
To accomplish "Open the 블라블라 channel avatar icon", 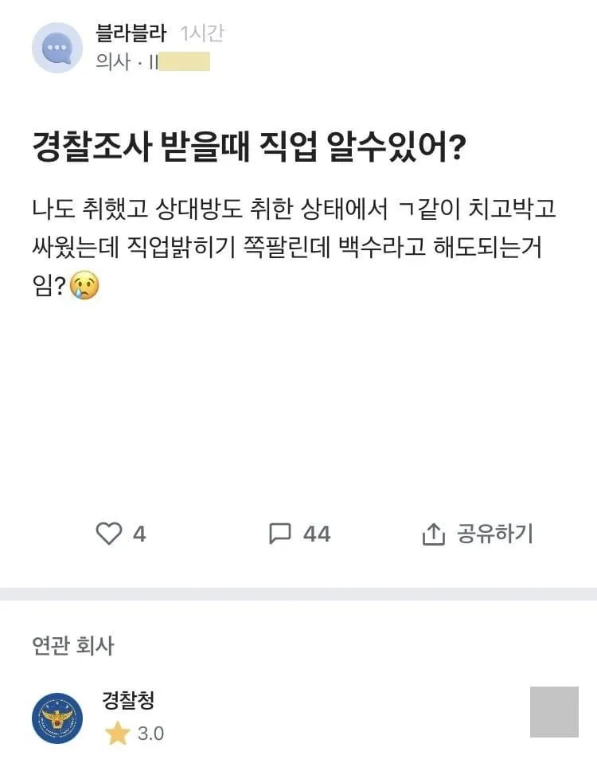I will coord(57,48).
